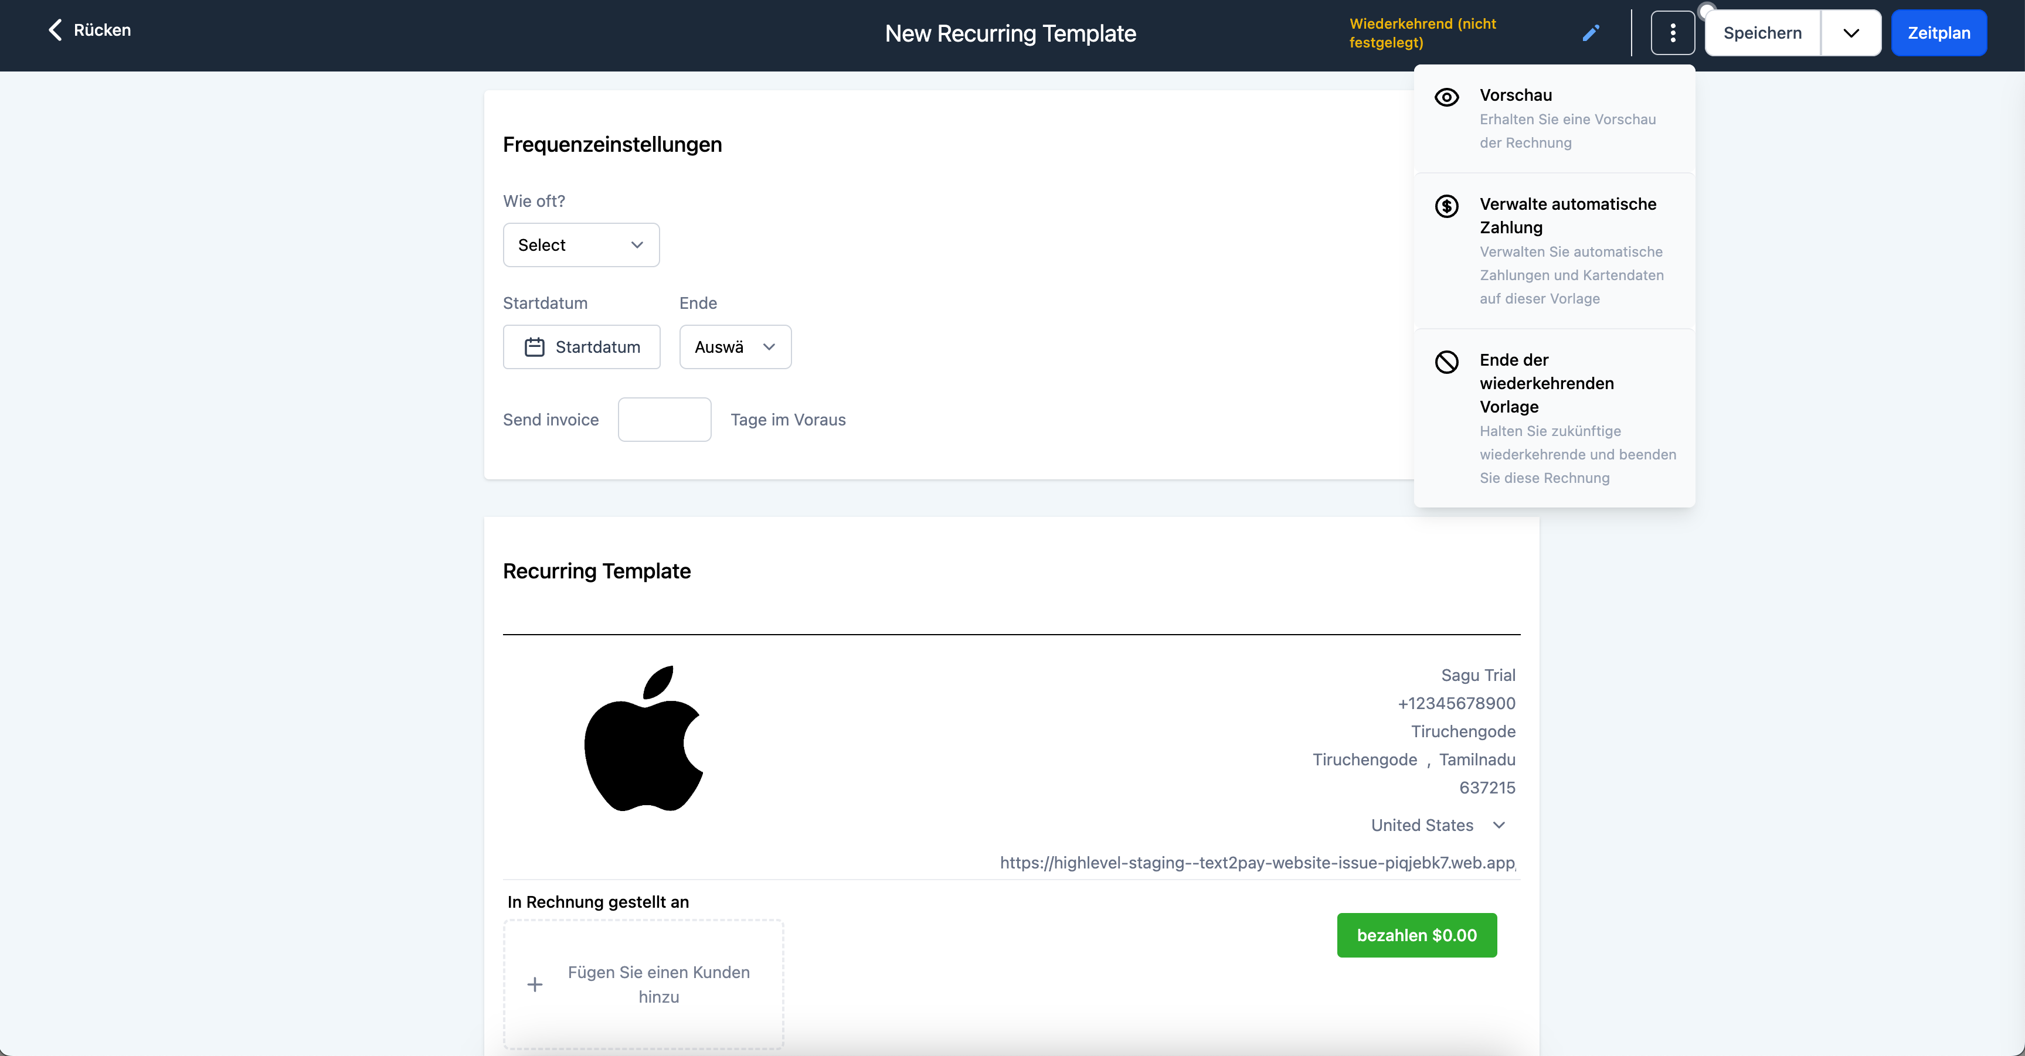
Task: Click the eye icon beside Vorschau
Action: click(x=1446, y=97)
